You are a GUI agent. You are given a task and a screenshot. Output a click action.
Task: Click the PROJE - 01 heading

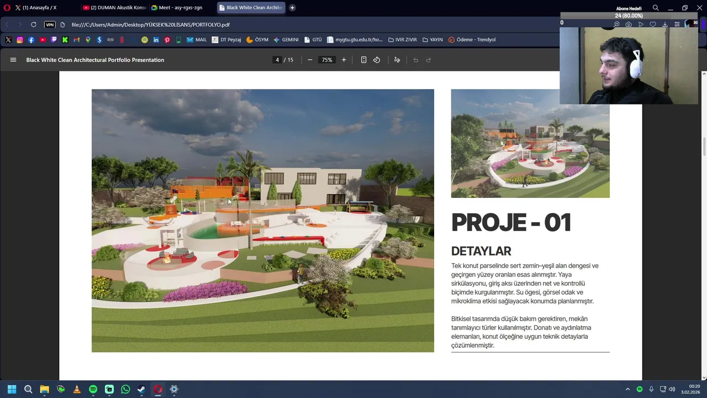(511, 222)
